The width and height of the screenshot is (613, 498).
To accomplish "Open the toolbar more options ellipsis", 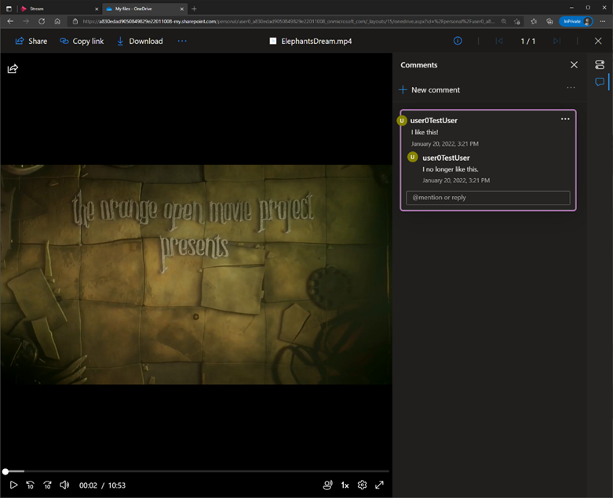I will 182,41.
